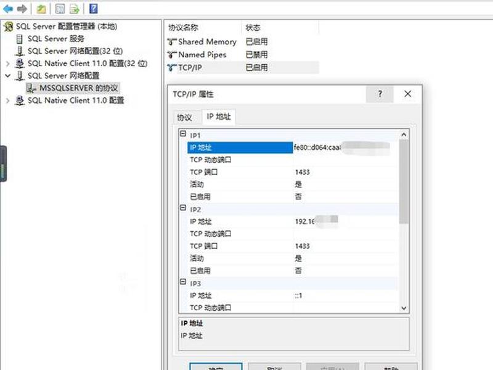Select the Named Pipes protocol row
The image size is (493, 370).
pyautogui.click(x=242, y=55)
